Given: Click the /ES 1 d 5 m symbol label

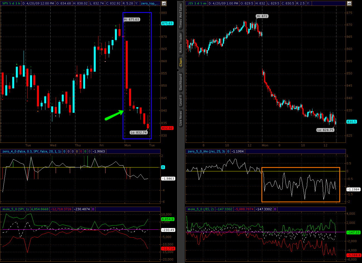Looking at the screenshot, I should tap(196, 3).
